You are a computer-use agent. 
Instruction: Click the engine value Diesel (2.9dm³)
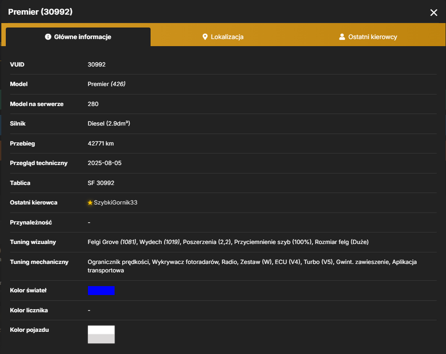(x=109, y=124)
